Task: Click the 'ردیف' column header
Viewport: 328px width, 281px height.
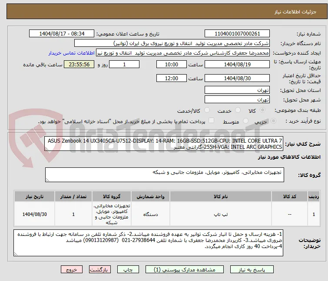Action: coord(314,196)
